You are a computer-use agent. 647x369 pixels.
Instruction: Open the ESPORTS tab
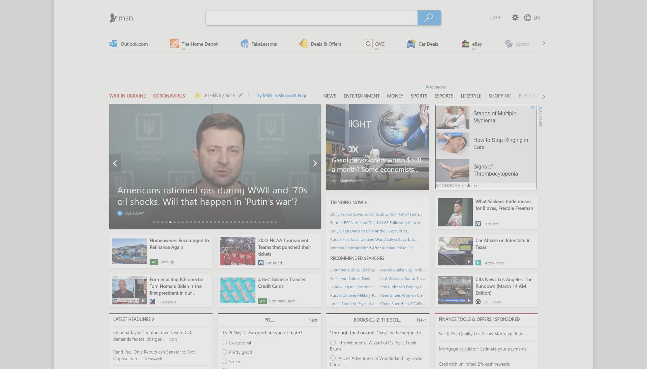pyautogui.click(x=444, y=96)
